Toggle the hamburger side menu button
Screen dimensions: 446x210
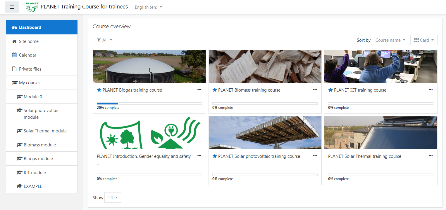12,7
